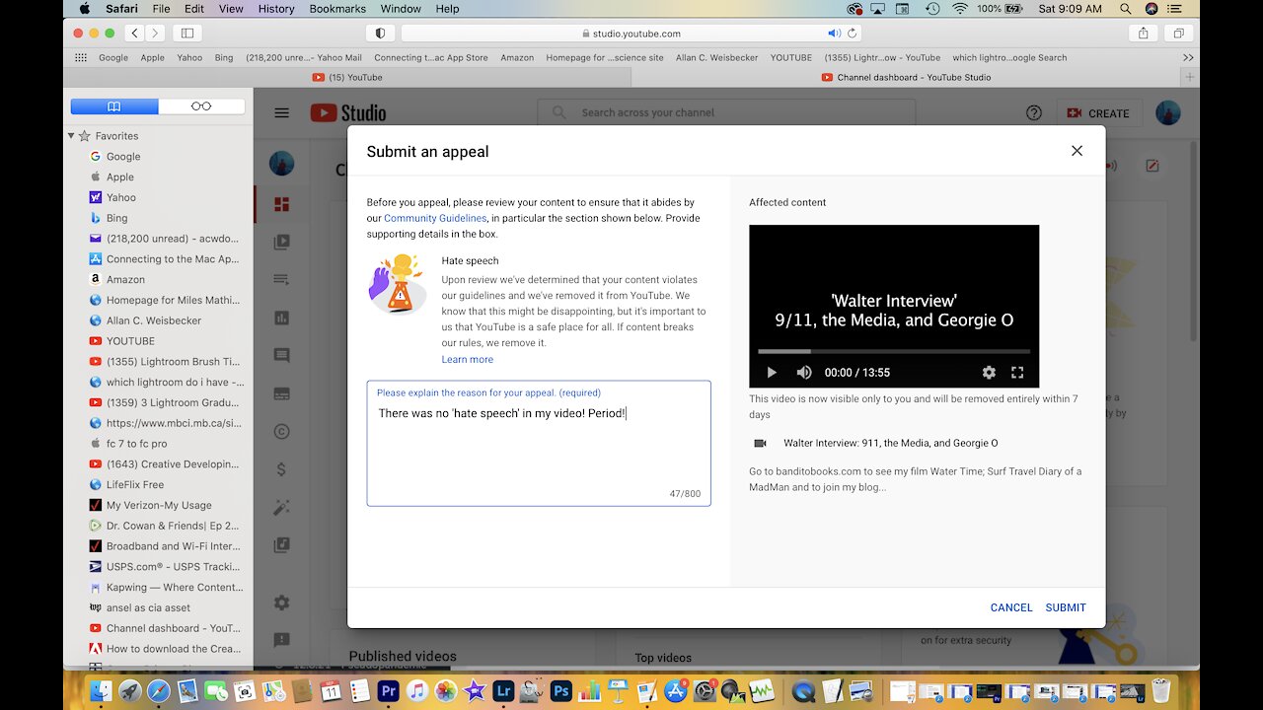Collapse the Favorites folder triangle
The image size is (1263, 710).
(x=71, y=136)
